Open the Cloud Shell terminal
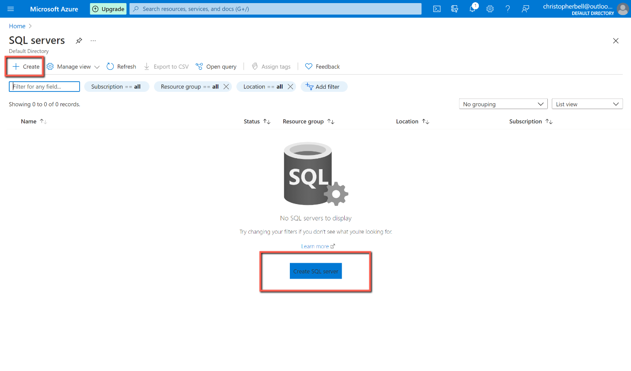This screenshot has width=631, height=371. click(x=437, y=9)
